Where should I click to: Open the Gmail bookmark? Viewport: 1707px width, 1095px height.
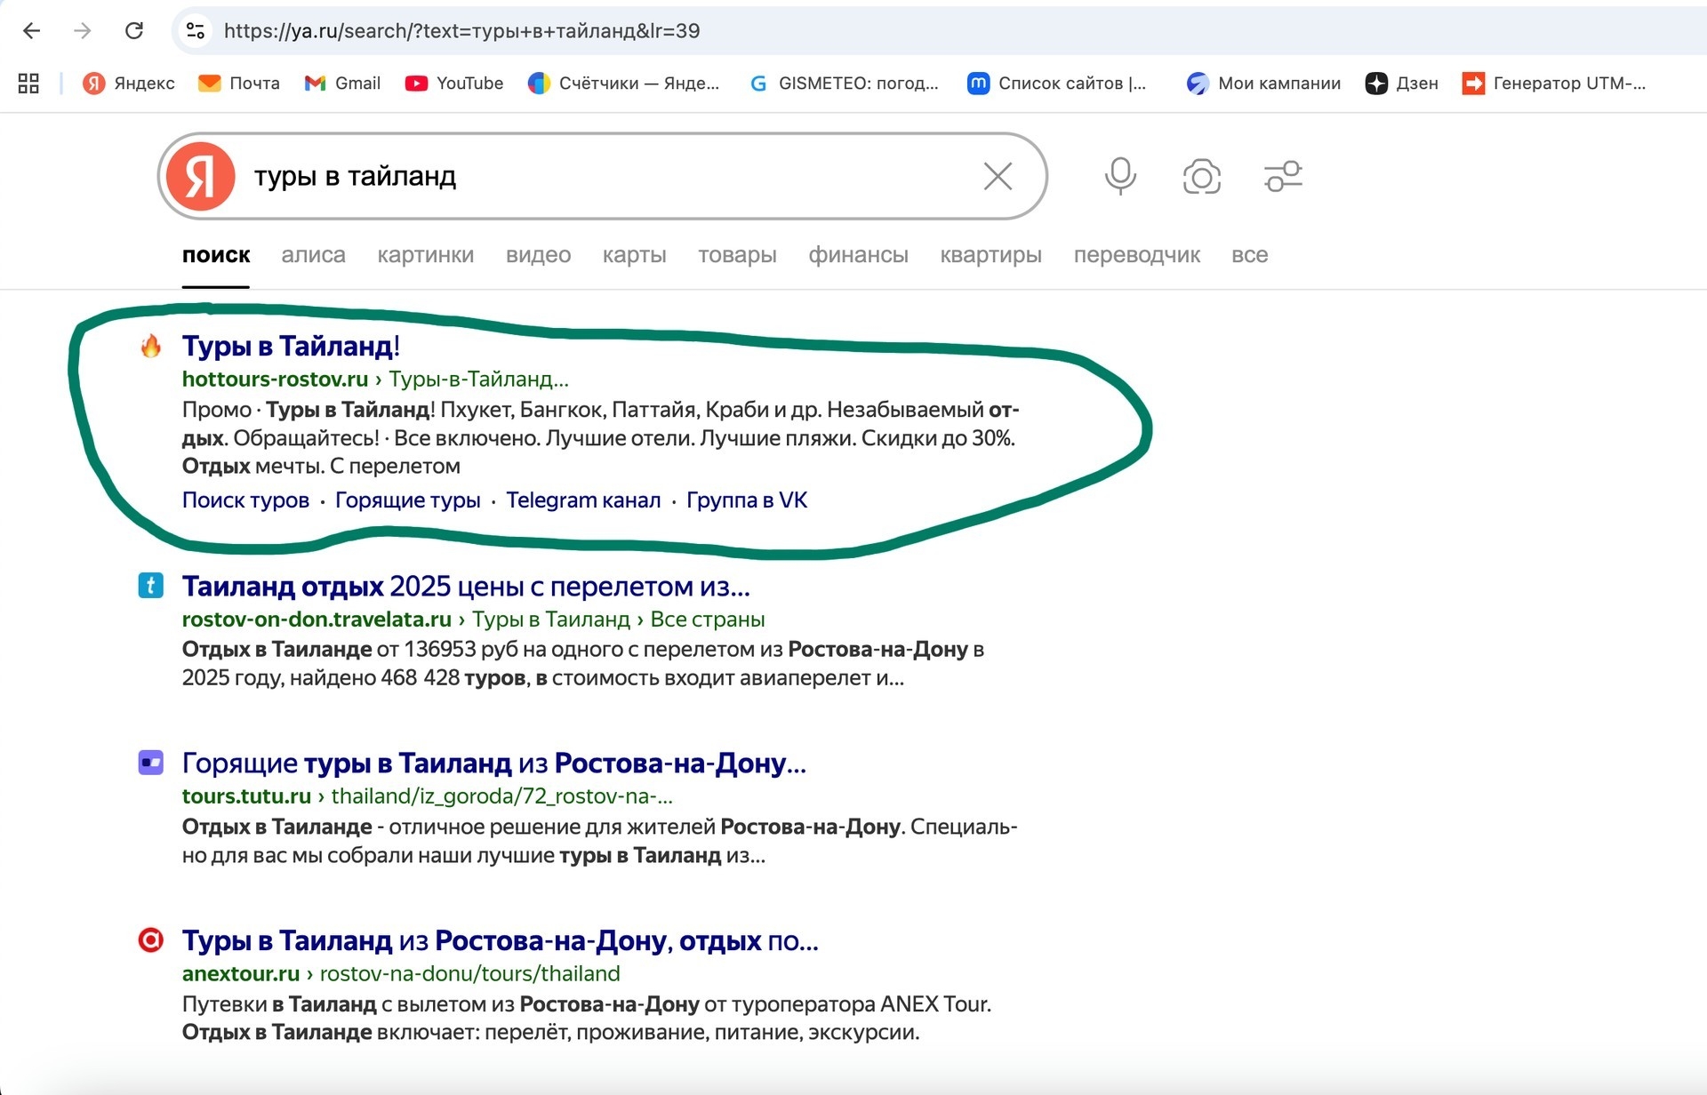pos(343,84)
